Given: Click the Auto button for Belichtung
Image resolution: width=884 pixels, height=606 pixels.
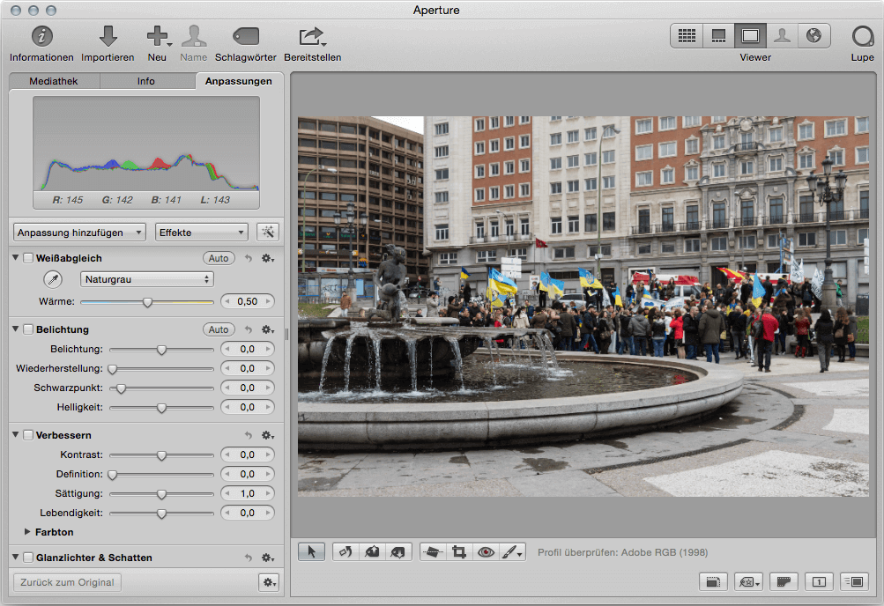Looking at the screenshot, I should pyautogui.click(x=218, y=329).
